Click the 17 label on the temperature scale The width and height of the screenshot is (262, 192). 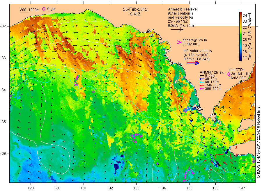pyautogui.click(x=245, y=58)
